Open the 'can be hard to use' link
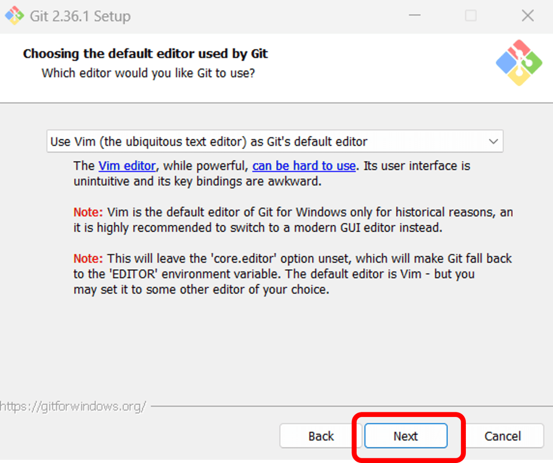The image size is (553, 463). [x=304, y=165]
